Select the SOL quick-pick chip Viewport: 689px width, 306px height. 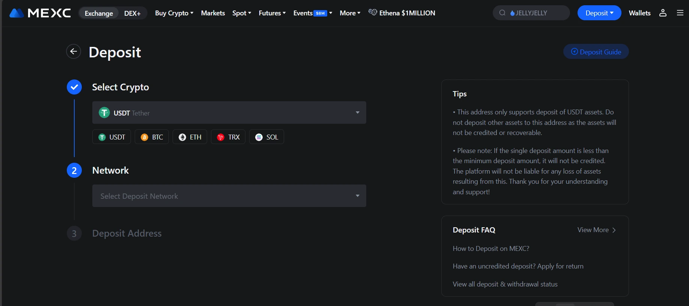[266, 137]
